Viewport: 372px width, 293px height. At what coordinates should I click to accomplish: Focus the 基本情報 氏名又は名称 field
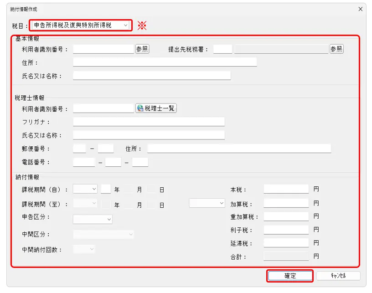pyautogui.click(x=151, y=76)
